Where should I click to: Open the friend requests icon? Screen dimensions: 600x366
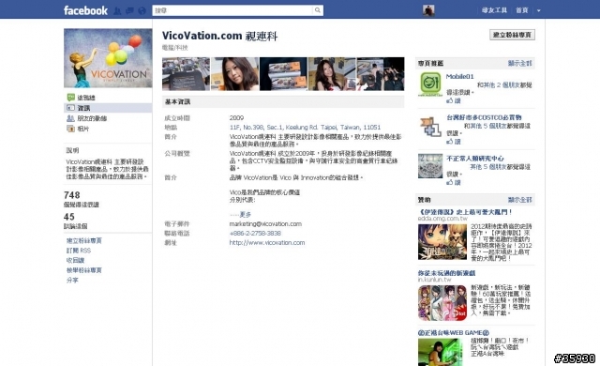pos(117,10)
